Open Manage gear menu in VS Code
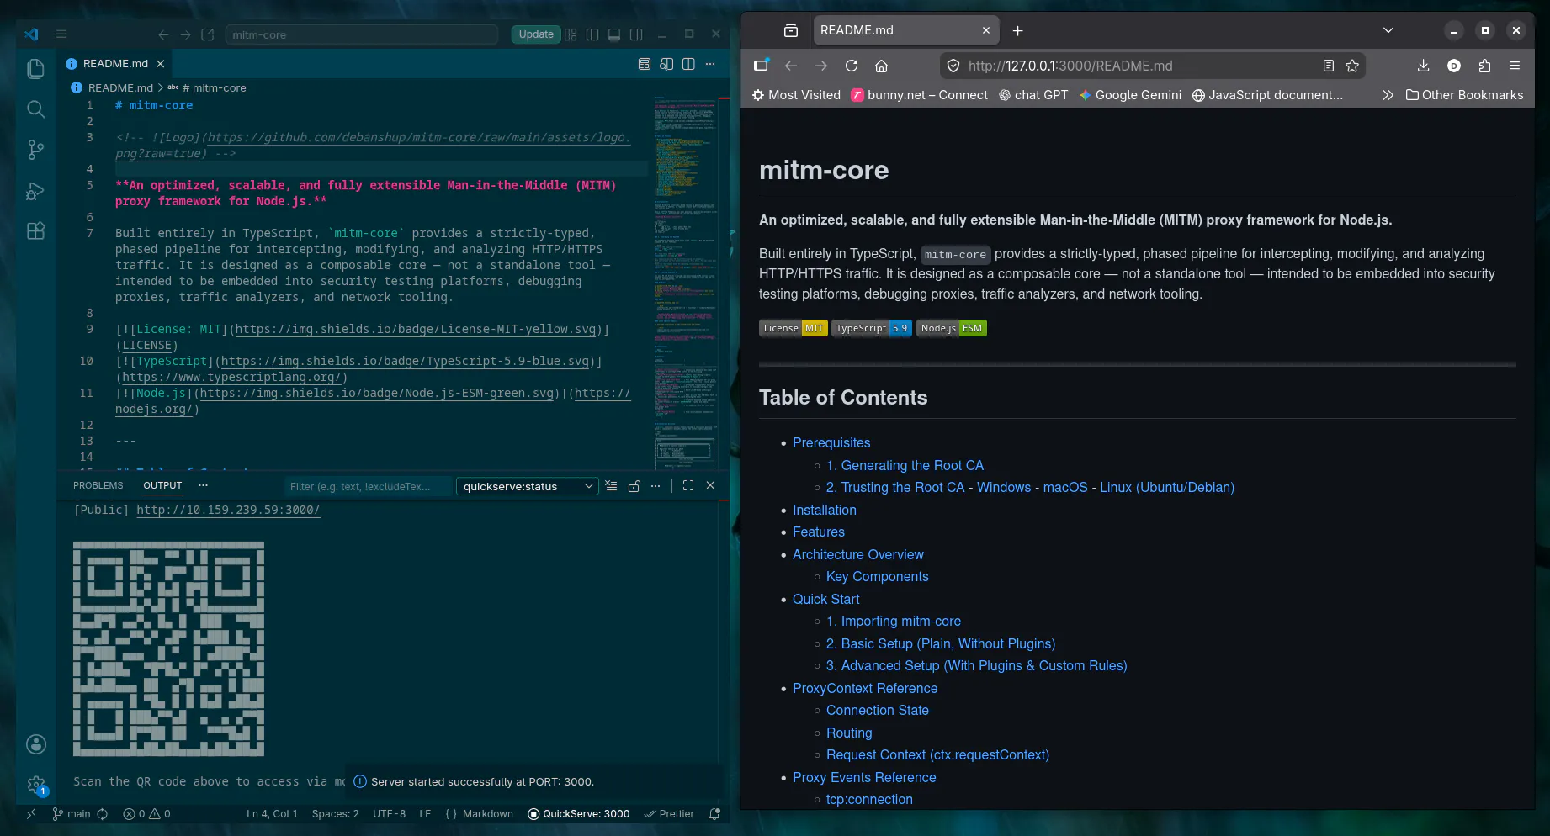Screen dimensions: 1550x836 tap(36, 786)
